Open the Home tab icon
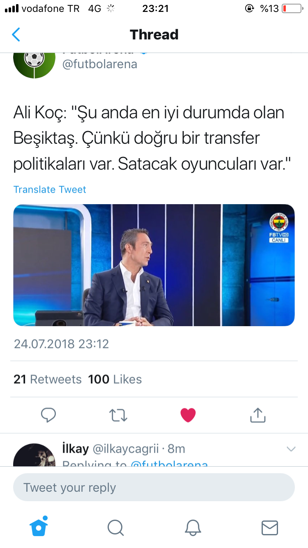 39,527
